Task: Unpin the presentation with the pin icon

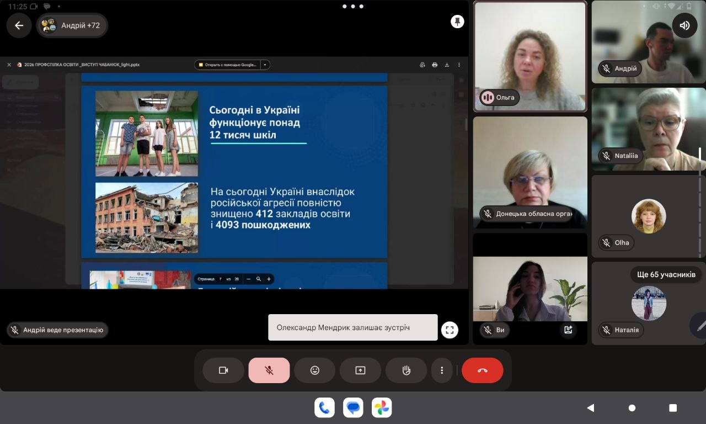Action: [457, 22]
